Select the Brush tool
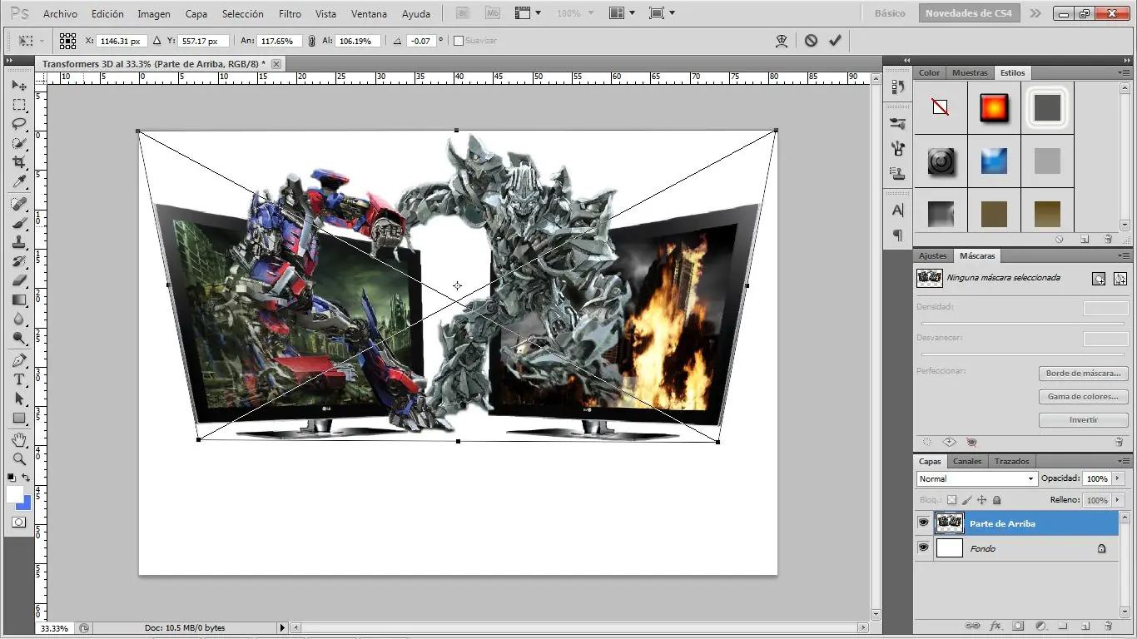Screen dimensions: 1137x639 tap(18, 223)
